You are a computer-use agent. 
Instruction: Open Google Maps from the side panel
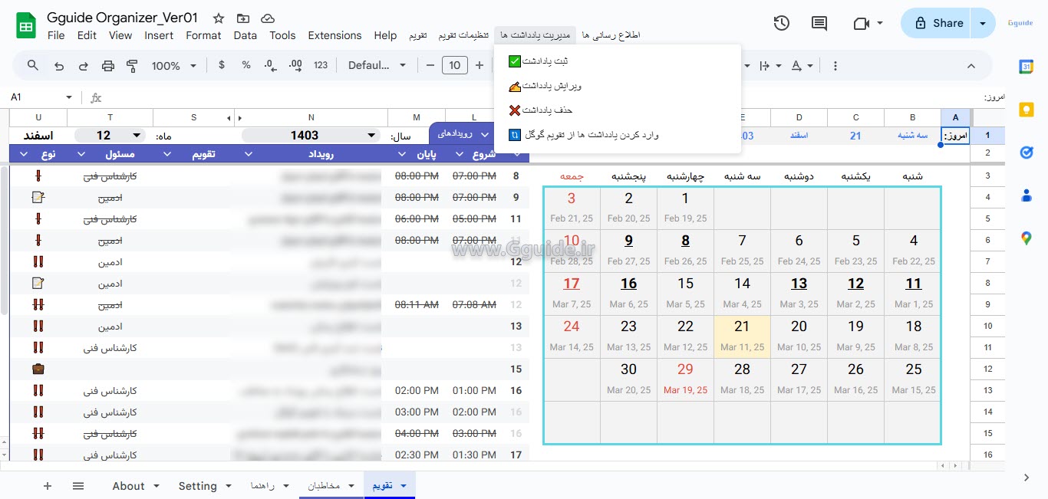pos(1026,238)
